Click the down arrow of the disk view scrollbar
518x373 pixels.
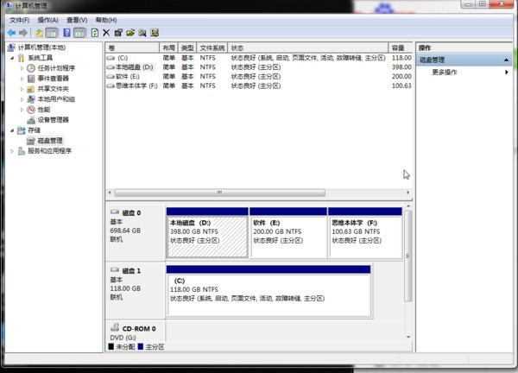point(408,337)
